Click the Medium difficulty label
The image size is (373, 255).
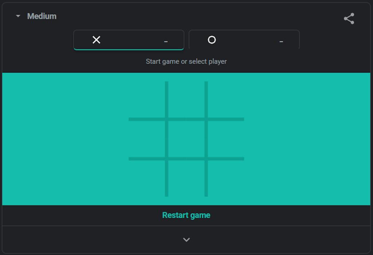pyautogui.click(x=42, y=16)
